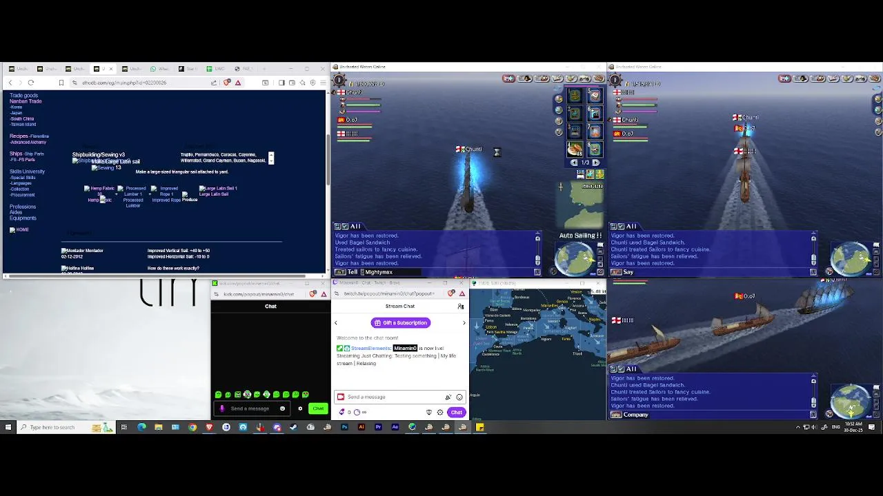The image size is (883, 496).
Task: Toggle checkmark box beside All in bottom-right game chat
Action: click(622, 369)
